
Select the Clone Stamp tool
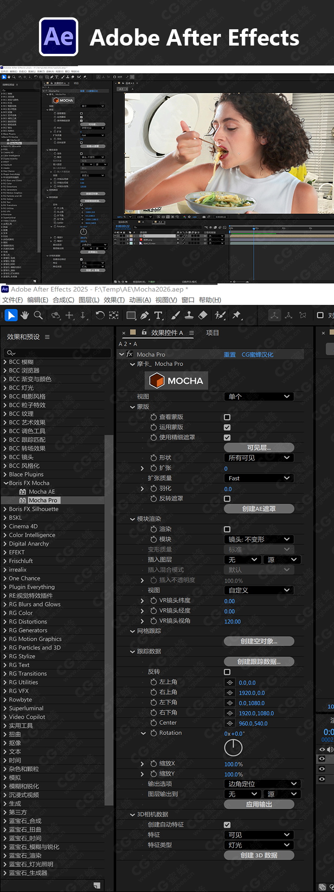tap(189, 315)
